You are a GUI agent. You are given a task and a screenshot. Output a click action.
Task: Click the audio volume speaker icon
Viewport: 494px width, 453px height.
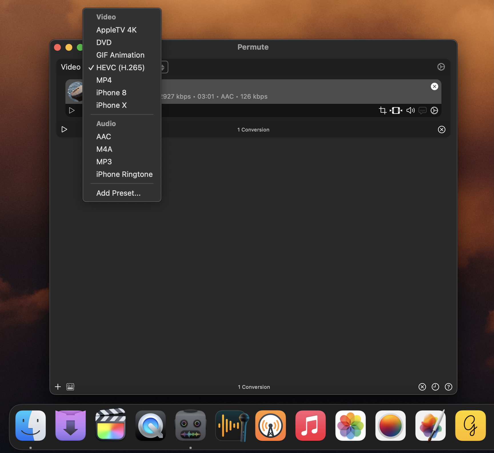click(x=410, y=110)
